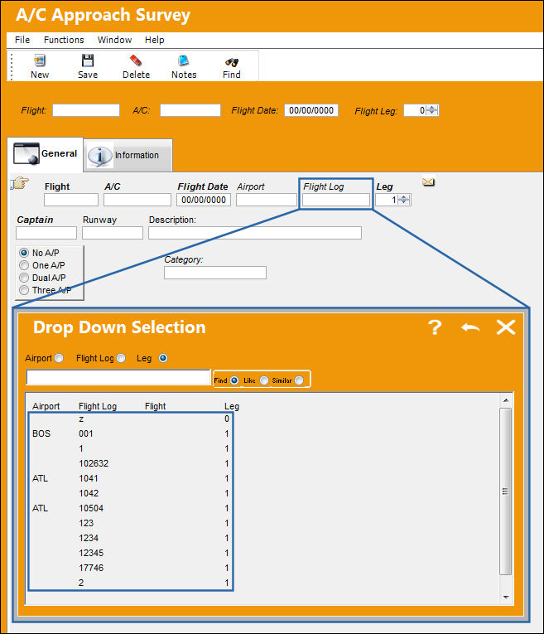The width and height of the screenshot is (544, 634).
Task: Select the flight log 12345 row
Action: click(131, 553)
